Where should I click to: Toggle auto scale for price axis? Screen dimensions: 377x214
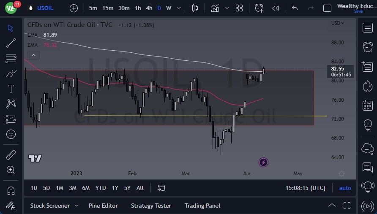click(345, 188)
